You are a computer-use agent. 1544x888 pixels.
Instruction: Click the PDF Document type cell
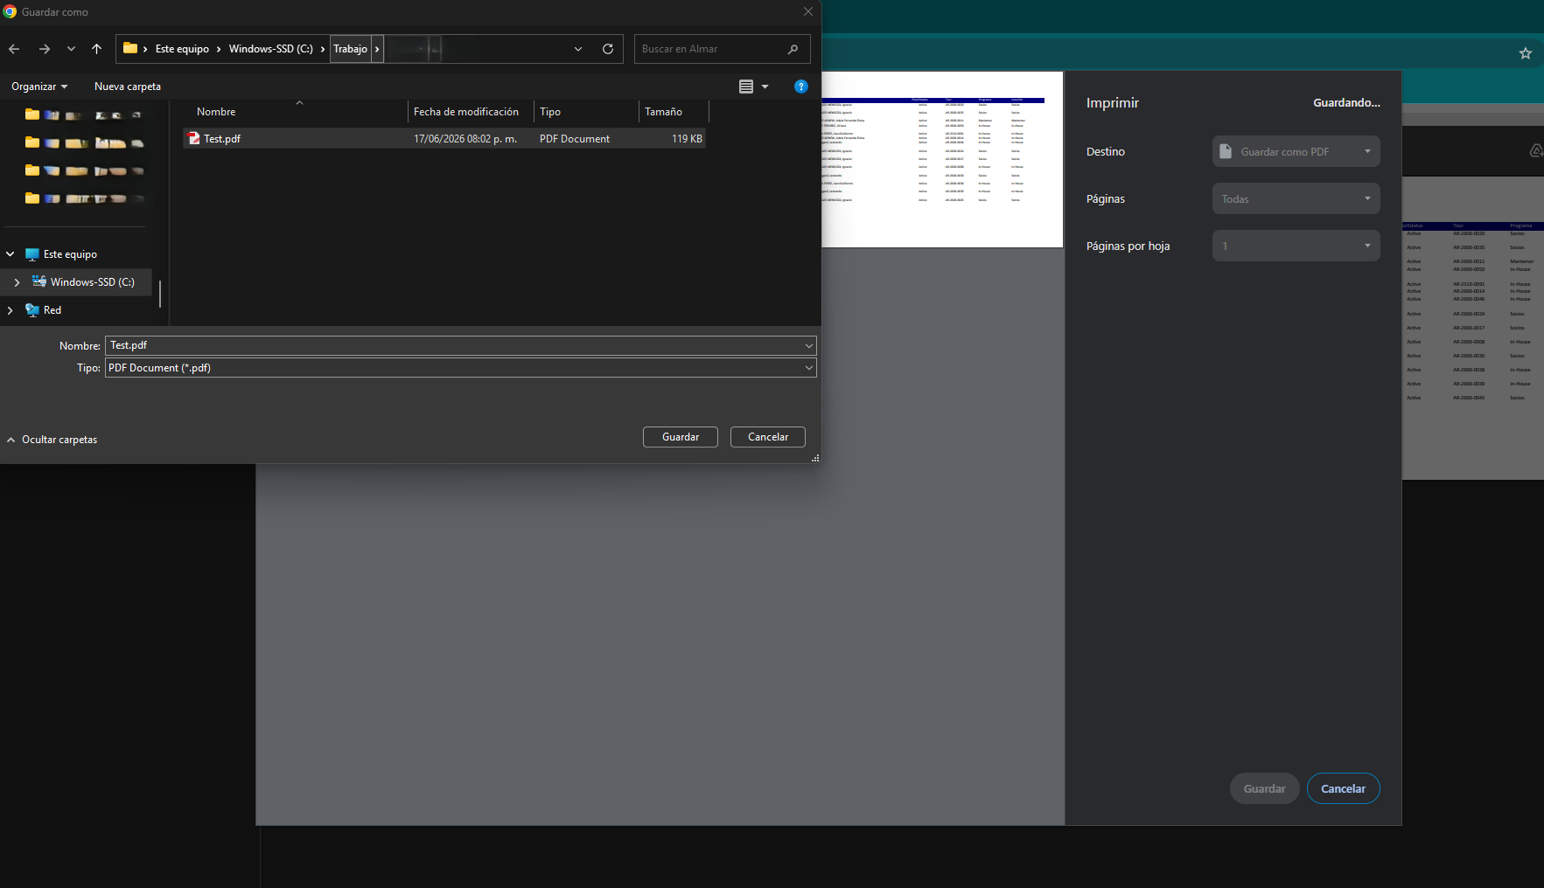pos(575,139)
